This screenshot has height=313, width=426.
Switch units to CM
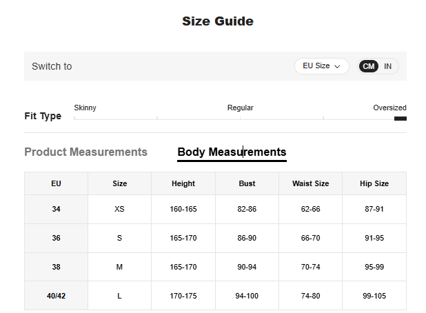[x=369, y=66]
